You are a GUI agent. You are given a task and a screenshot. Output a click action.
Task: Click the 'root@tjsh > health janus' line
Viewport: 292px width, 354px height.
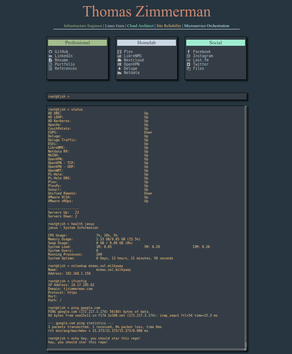coord(71,224)
